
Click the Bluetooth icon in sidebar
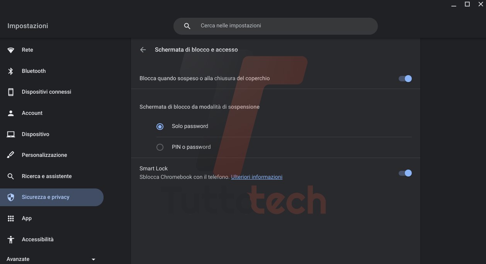point(11,71)
